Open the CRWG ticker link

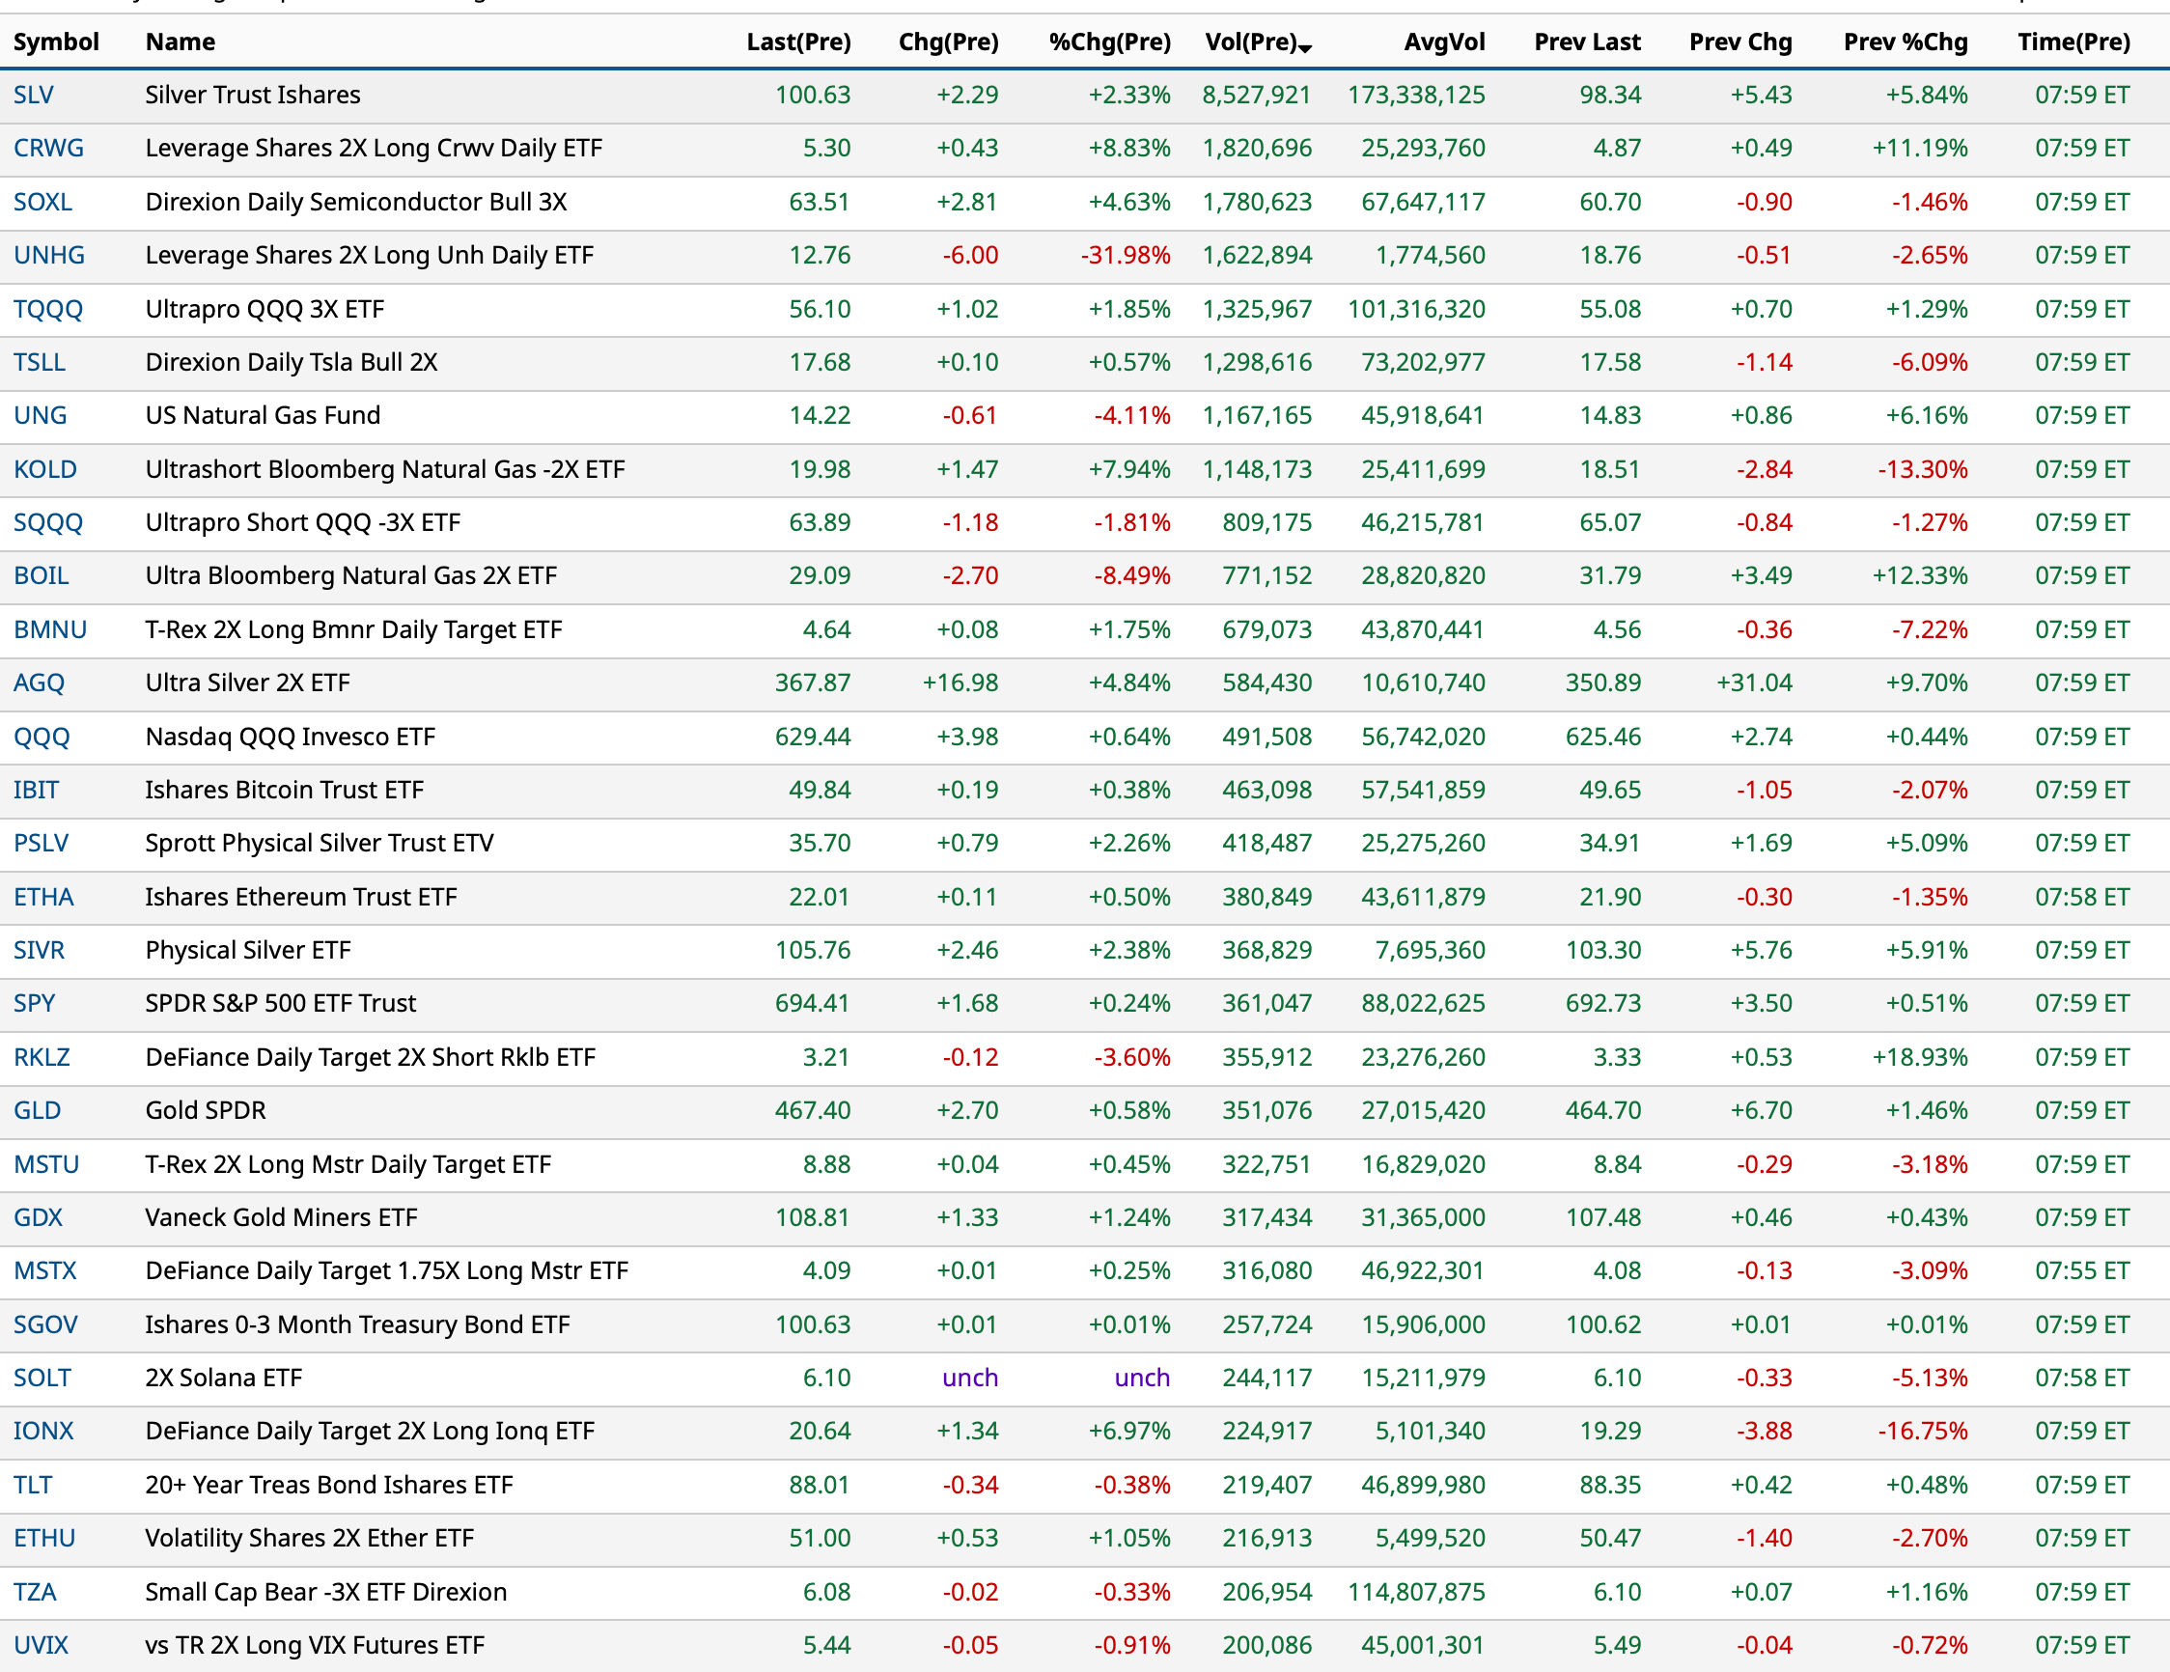pos(47,148)
